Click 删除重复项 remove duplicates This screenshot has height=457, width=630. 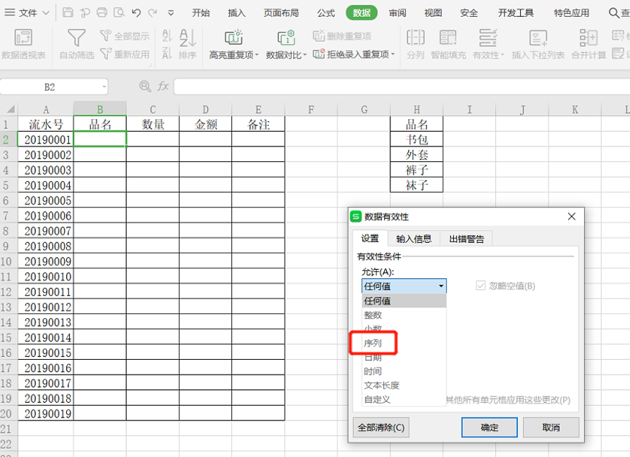coord(342,36)
